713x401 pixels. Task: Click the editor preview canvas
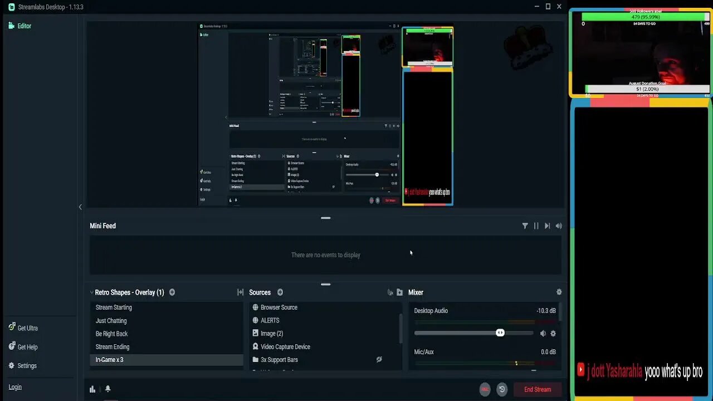pos(326,114)
